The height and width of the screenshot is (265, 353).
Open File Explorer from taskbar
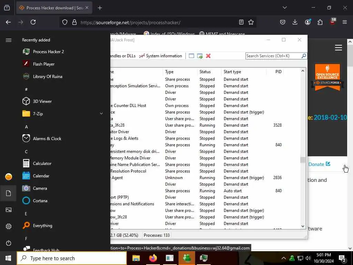pos(136,258)
